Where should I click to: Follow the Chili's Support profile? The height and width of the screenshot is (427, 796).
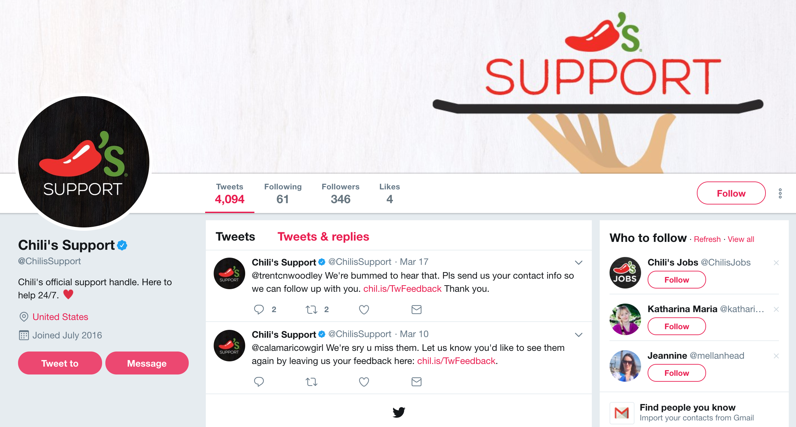[731, 193]
